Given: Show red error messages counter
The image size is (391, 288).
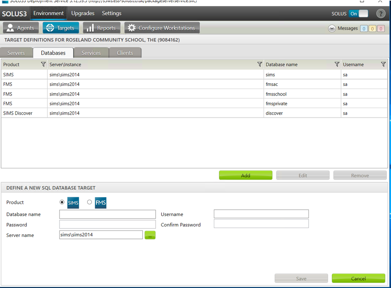Looking at the screenshot, I should [381, 28].
